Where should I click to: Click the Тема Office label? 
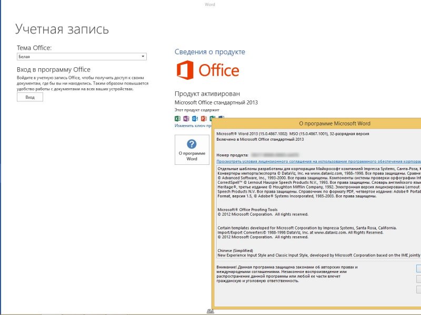click(x=34, y=48)
